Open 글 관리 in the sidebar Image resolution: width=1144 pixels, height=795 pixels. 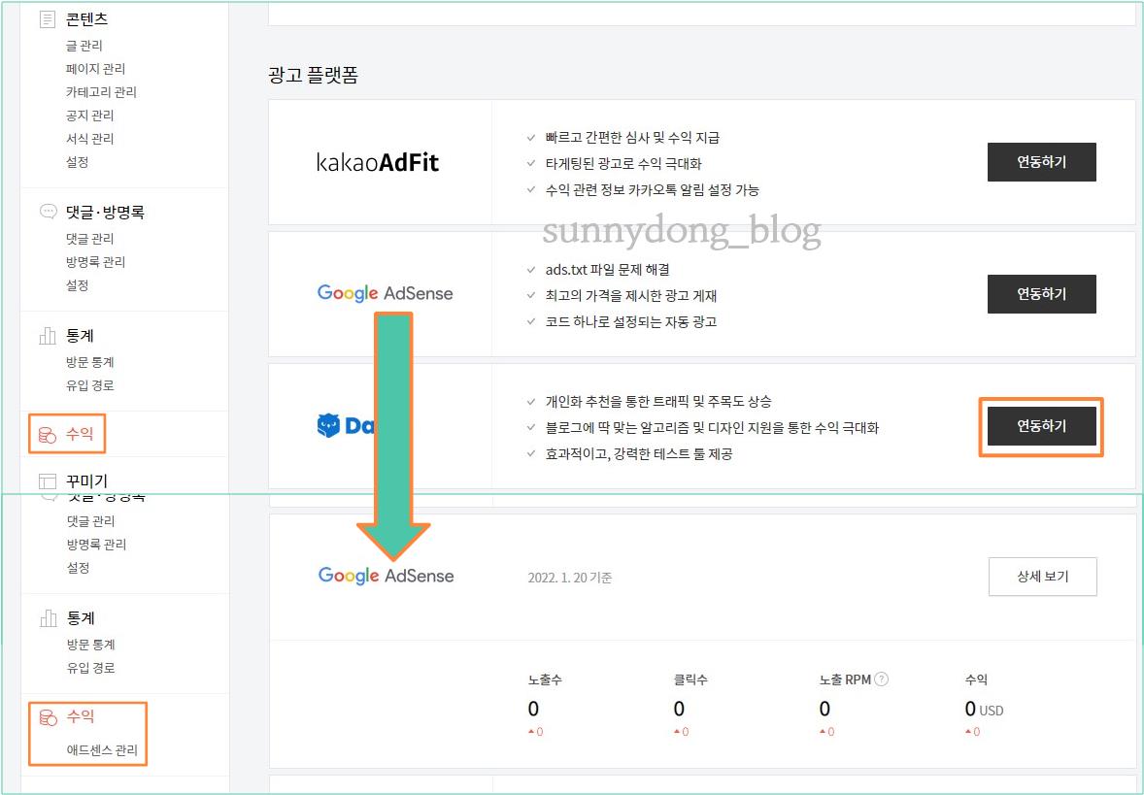[84, 46]
